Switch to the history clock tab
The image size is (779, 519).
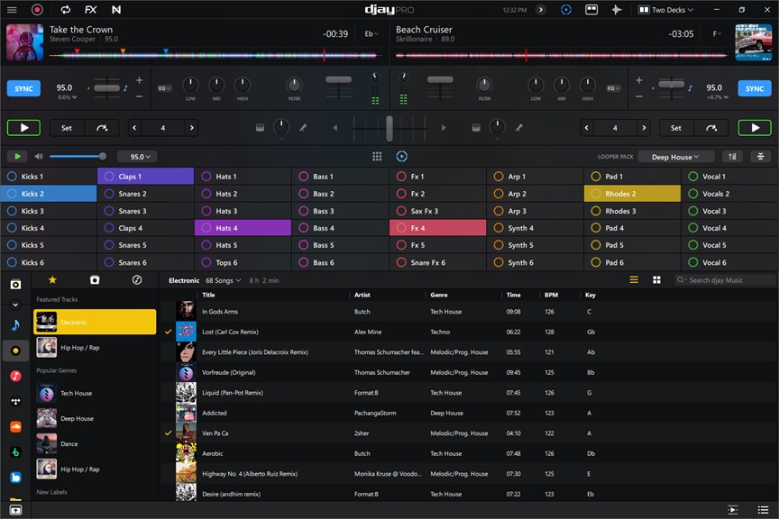pyautogui.click(x=137, y=280)
